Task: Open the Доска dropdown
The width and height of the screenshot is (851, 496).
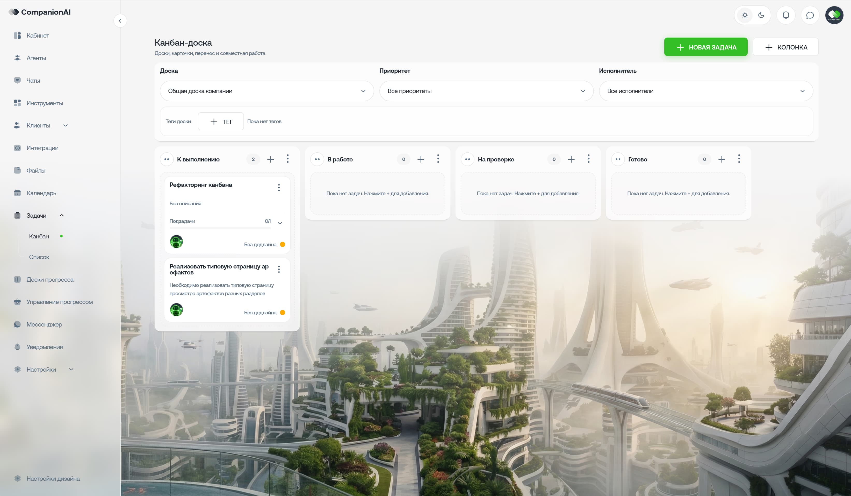Action: point(267,91)
